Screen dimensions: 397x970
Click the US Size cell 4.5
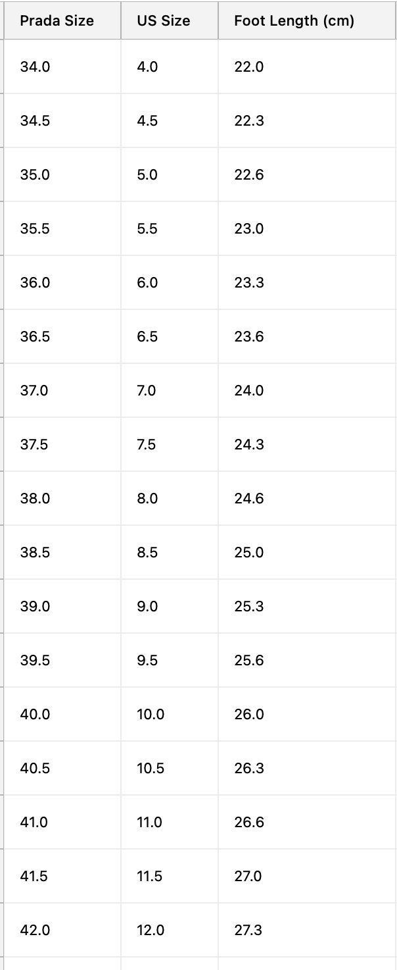tap(170, 120)
